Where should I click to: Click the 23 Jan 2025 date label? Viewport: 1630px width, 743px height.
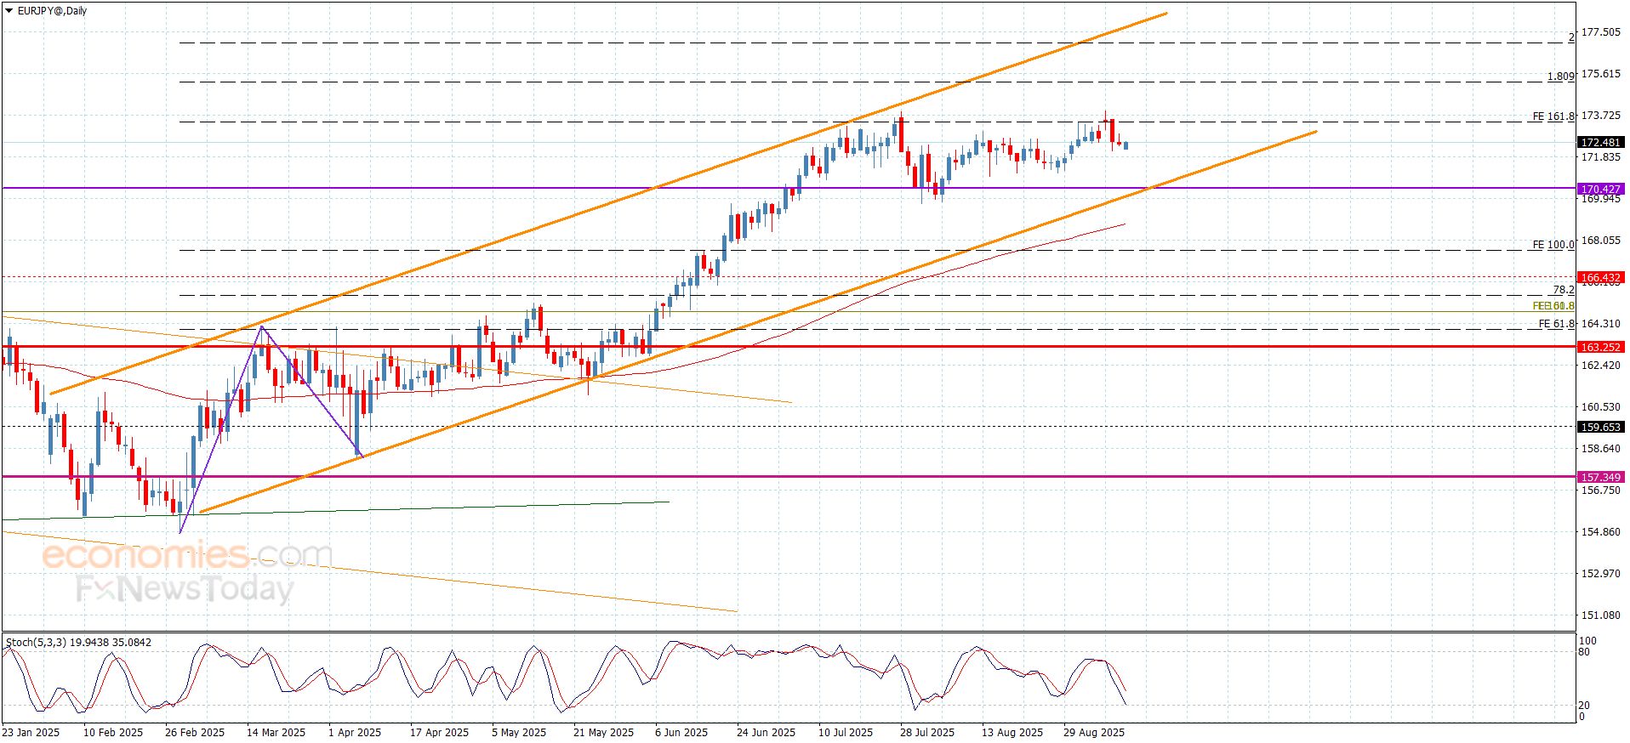(31, 733)
